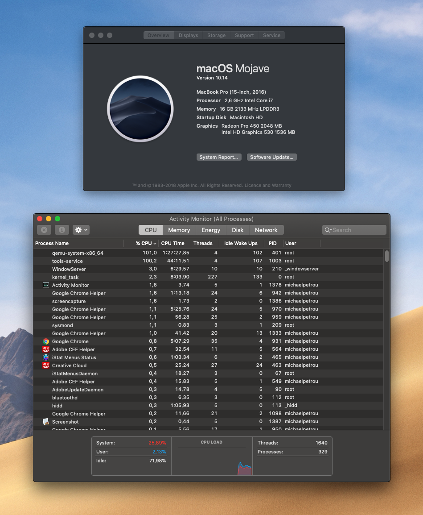Image resolution: width=423 pixels, height=515 pixels.
Task: Switch to the CPU tab
Action: coord(151,230)
